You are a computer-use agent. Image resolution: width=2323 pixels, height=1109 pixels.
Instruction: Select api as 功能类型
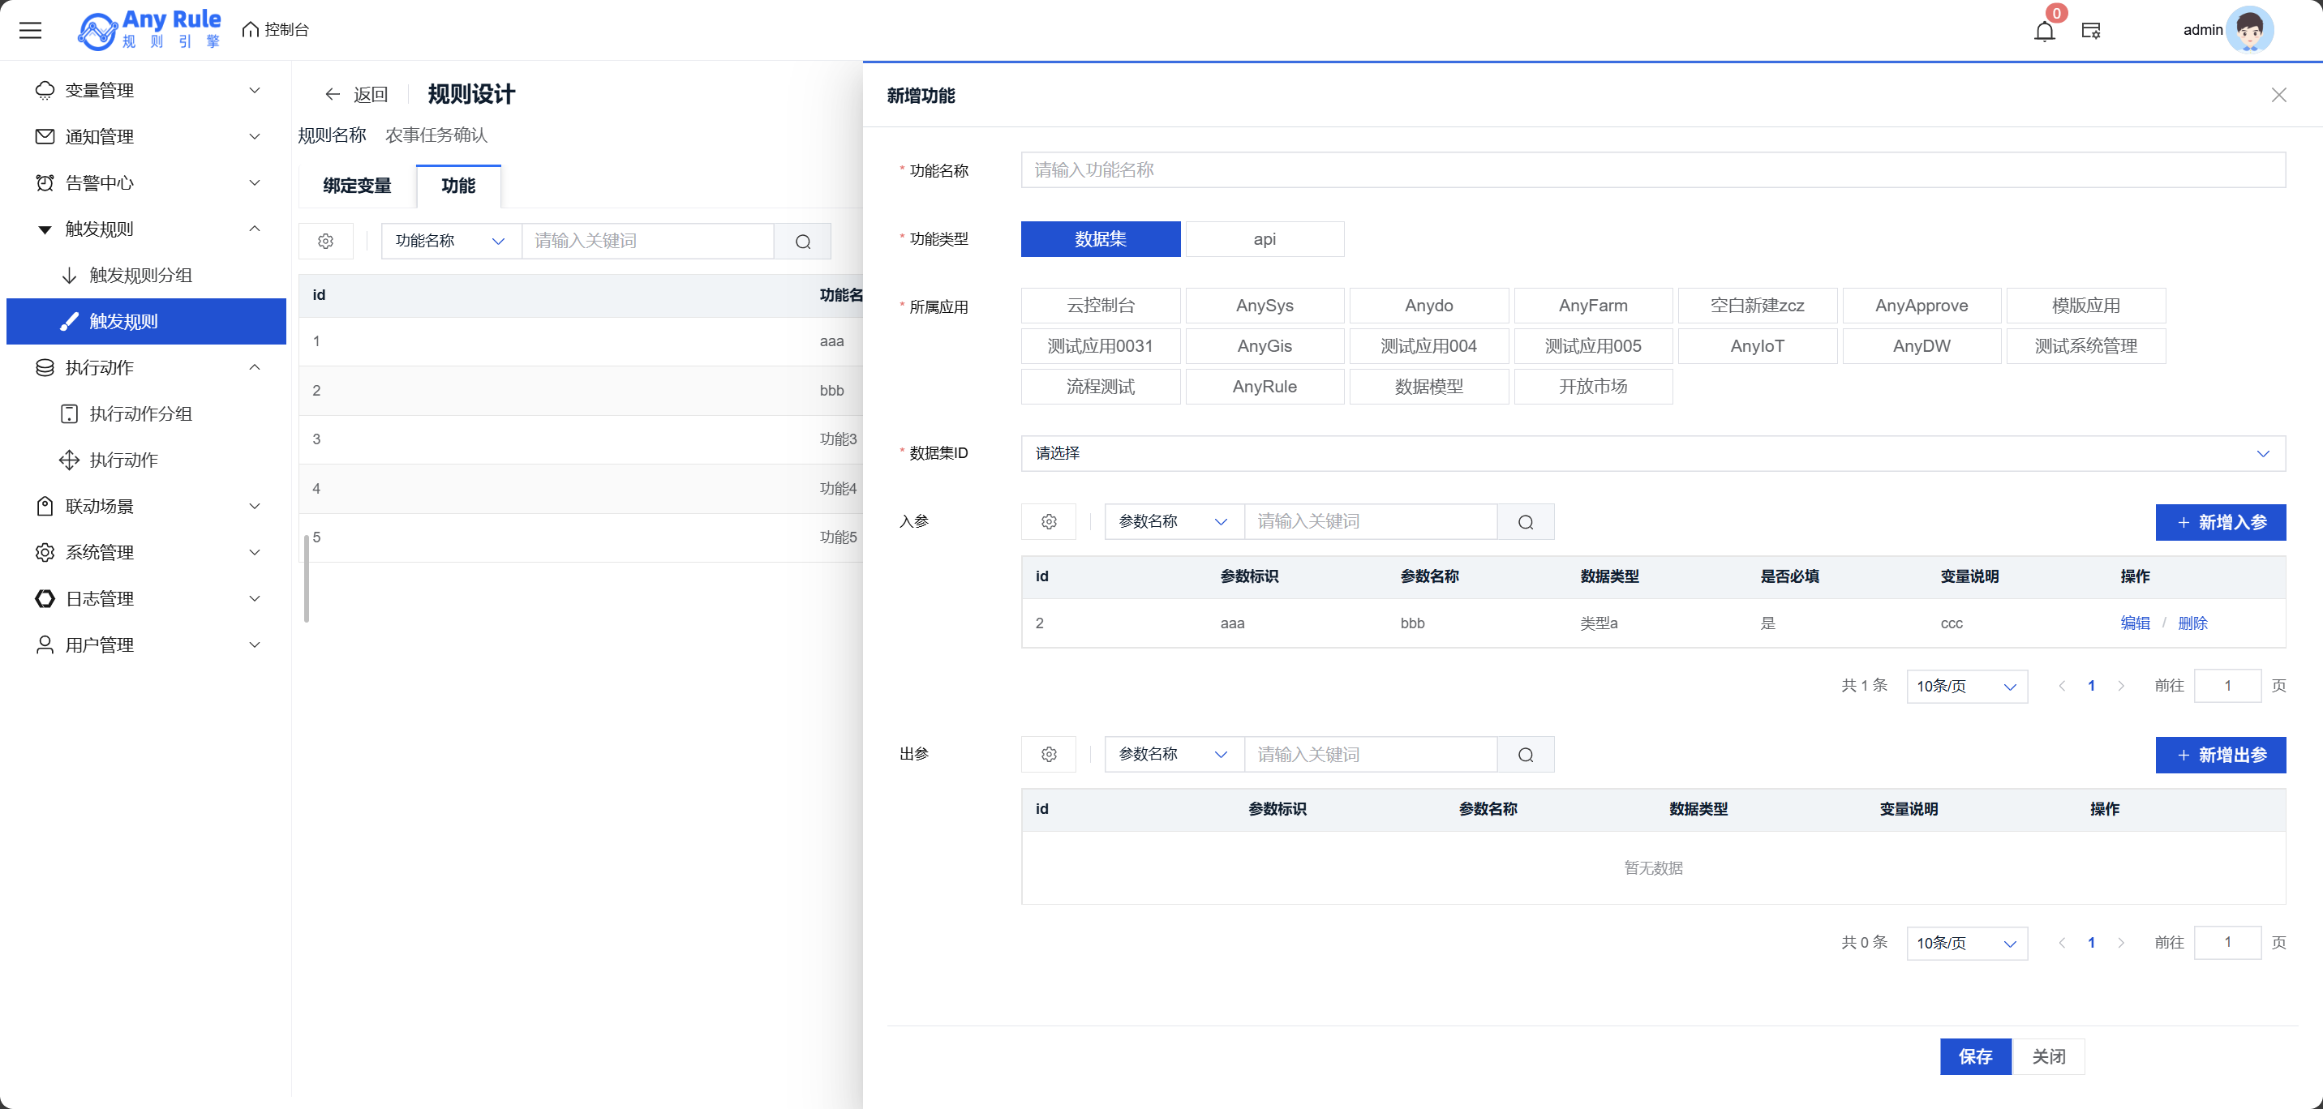pyautogui.click(x=1265, y=239)
